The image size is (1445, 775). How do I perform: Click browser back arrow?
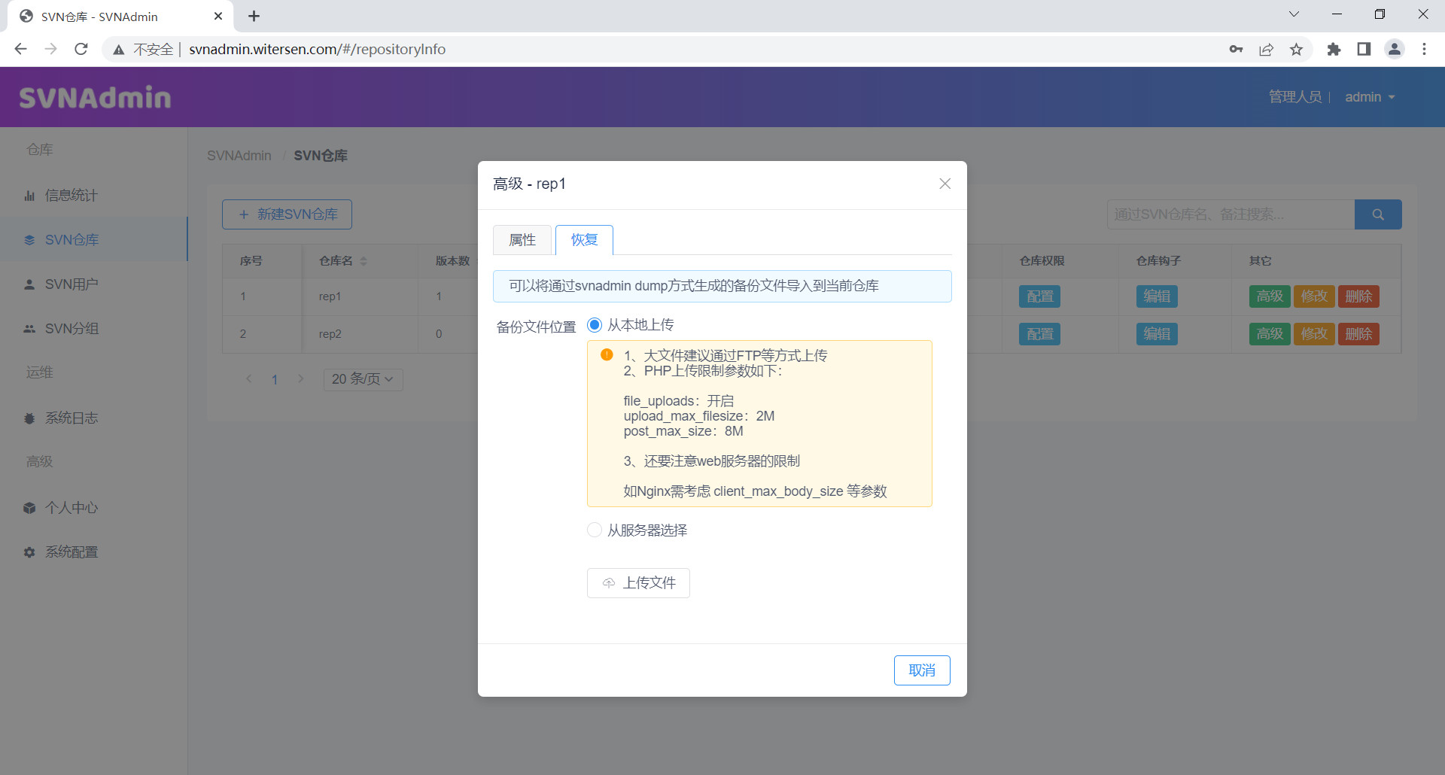tap(20, 49)
